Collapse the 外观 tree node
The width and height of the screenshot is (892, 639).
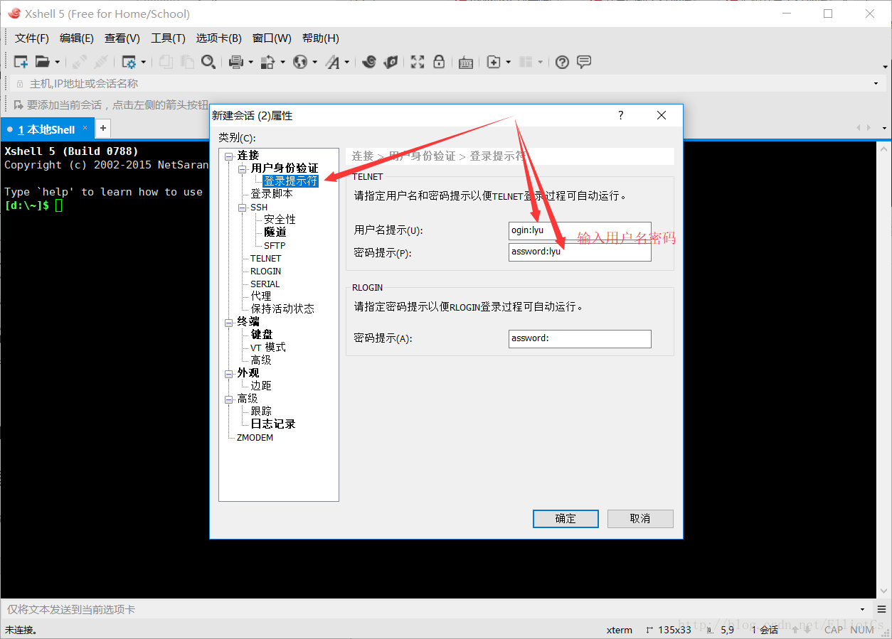coord(228,374)
